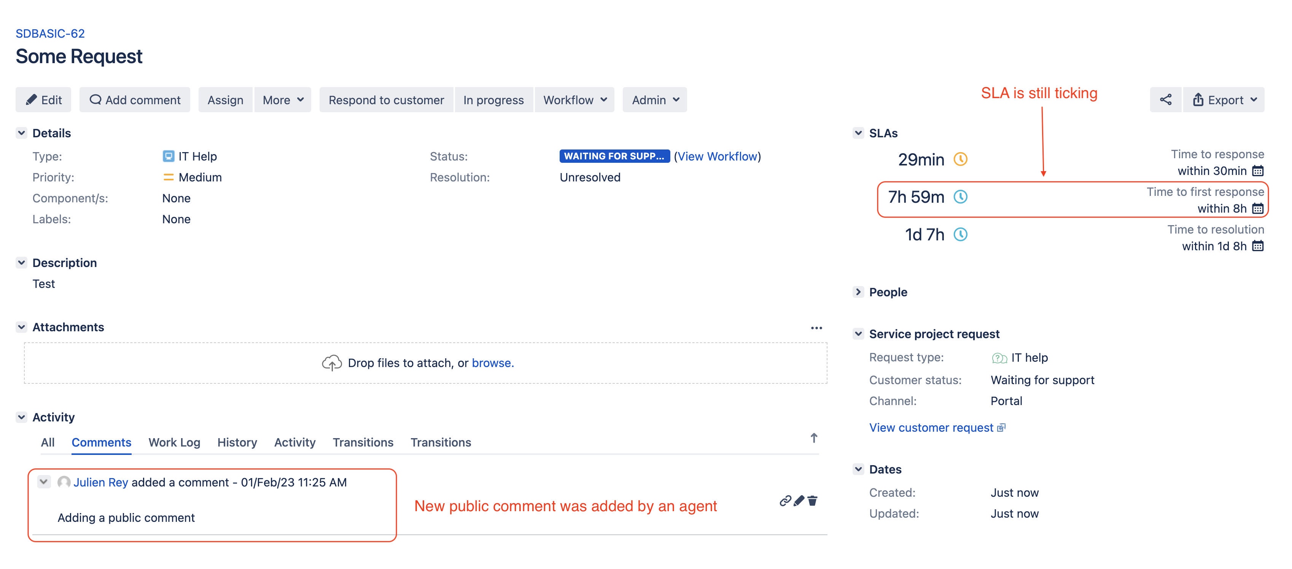1292x569 pixels.
Task: Open the Workflow dropdown
Action: click(x=574, y=100)
